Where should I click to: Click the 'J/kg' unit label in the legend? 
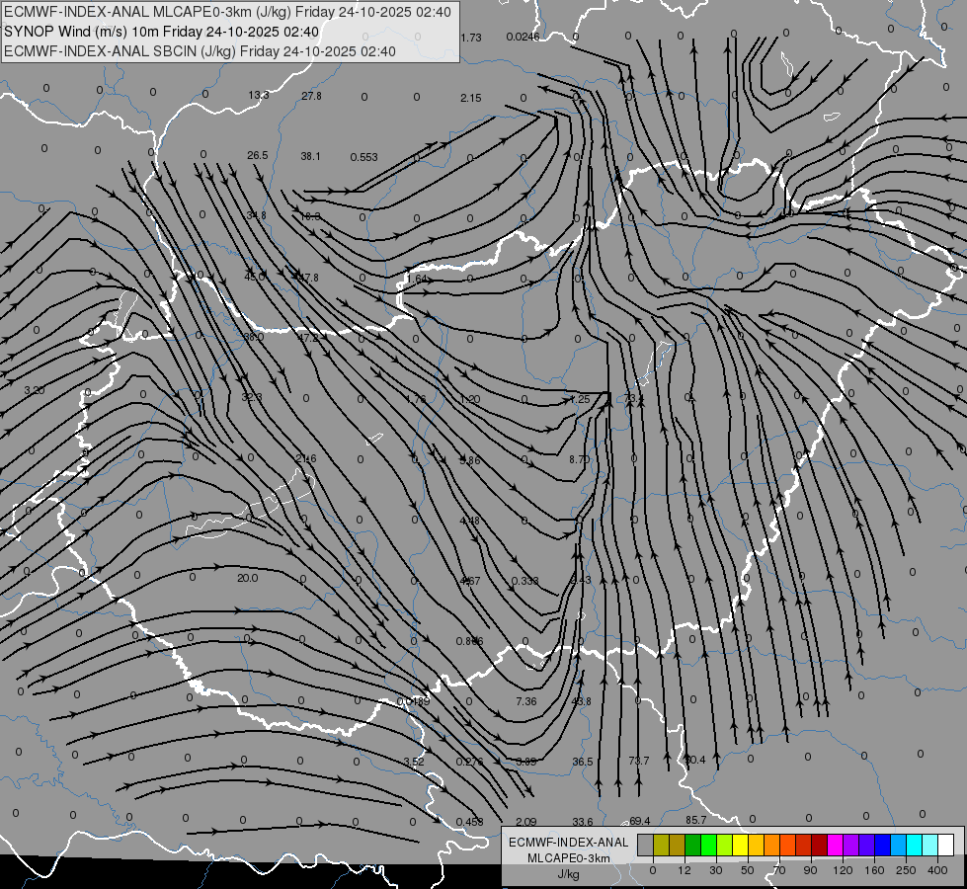pyautogui.click(x=568, y=874)
